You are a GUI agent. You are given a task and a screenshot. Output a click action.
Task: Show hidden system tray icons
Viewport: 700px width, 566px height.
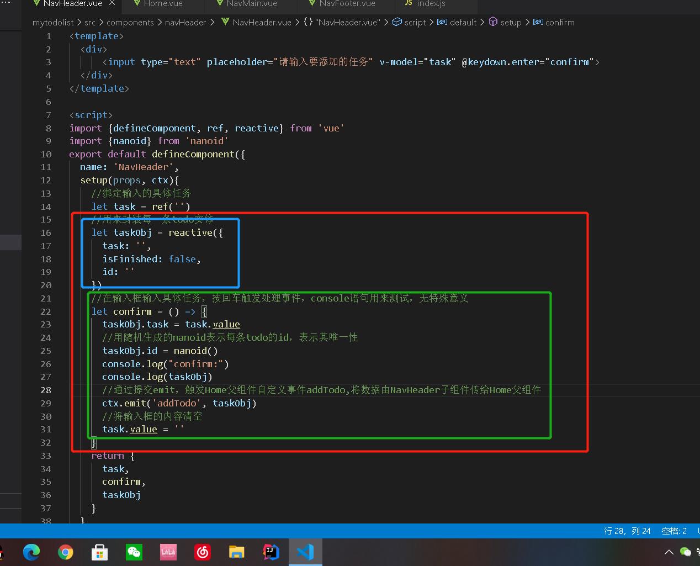point(669,552)
